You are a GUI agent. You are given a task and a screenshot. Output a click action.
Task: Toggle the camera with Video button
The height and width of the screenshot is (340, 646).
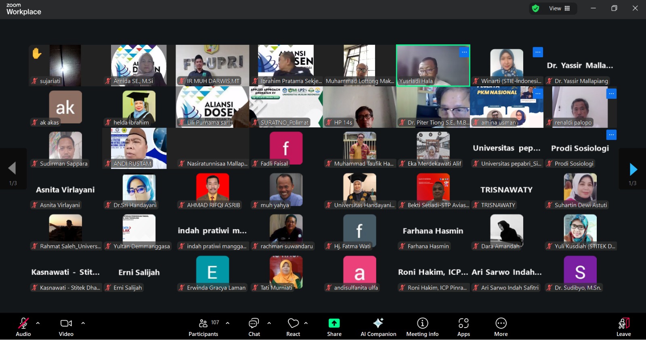[x=66, y=327]
